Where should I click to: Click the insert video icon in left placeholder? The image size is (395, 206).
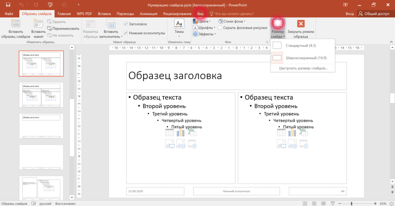(x=192, y=144)
